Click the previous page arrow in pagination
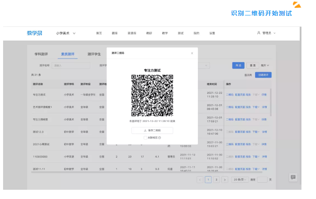The height and width of the screenshot is (199, 316). (x=200, y=180)
